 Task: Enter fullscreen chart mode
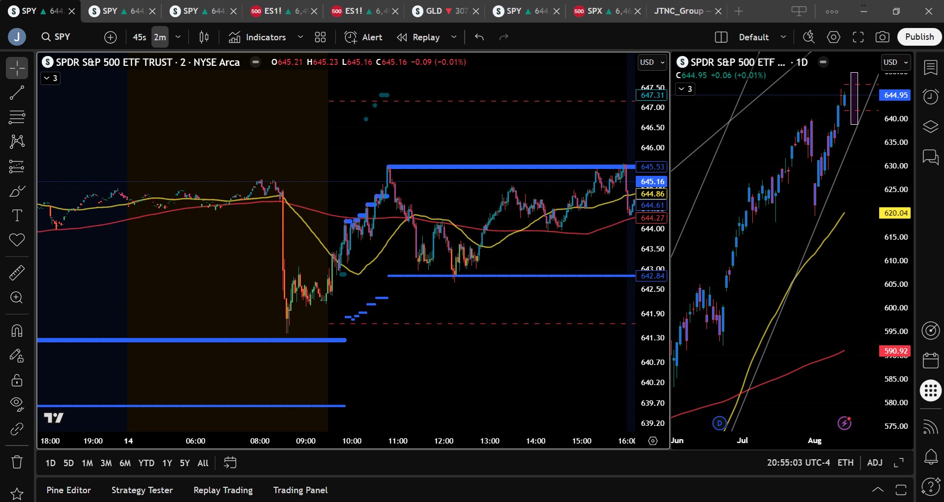tap(858, 37)
